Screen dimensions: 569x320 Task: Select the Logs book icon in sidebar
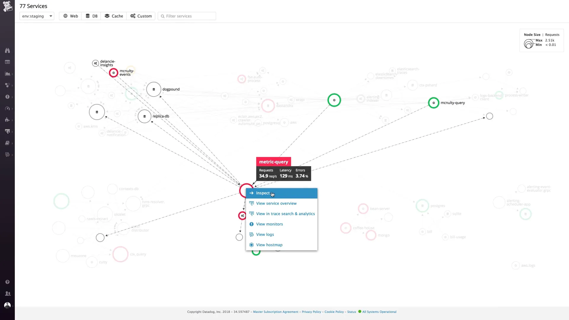7,143
